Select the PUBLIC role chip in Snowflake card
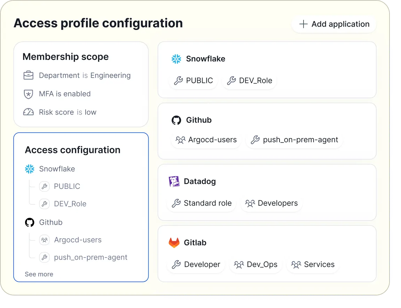 pyautogui.click(x=193, y=80)
